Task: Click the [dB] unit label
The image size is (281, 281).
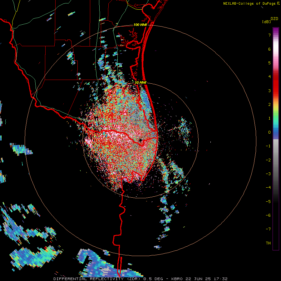Action: click(266, 22)
